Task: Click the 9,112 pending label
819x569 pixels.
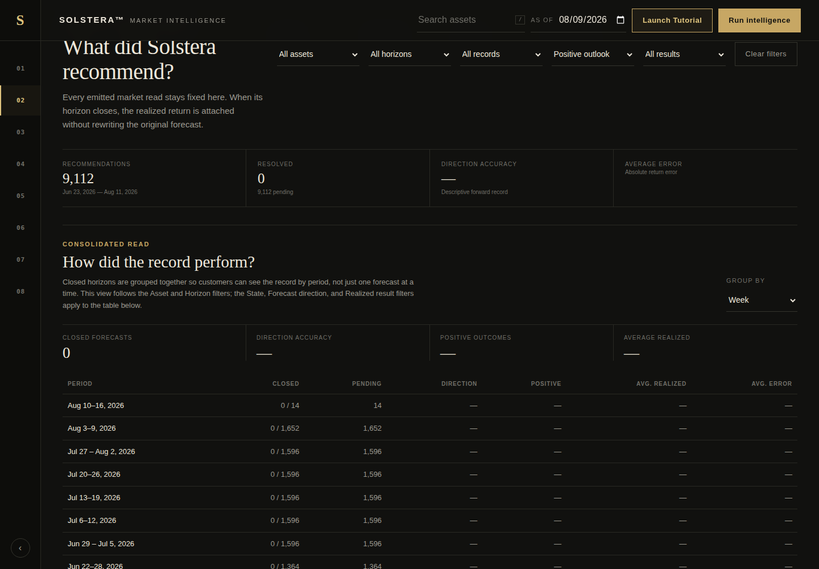Action: [275, 192]
